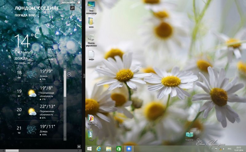
Task: Launch Internet Explorer from the taskbar
Action: (x=98, y=149)
